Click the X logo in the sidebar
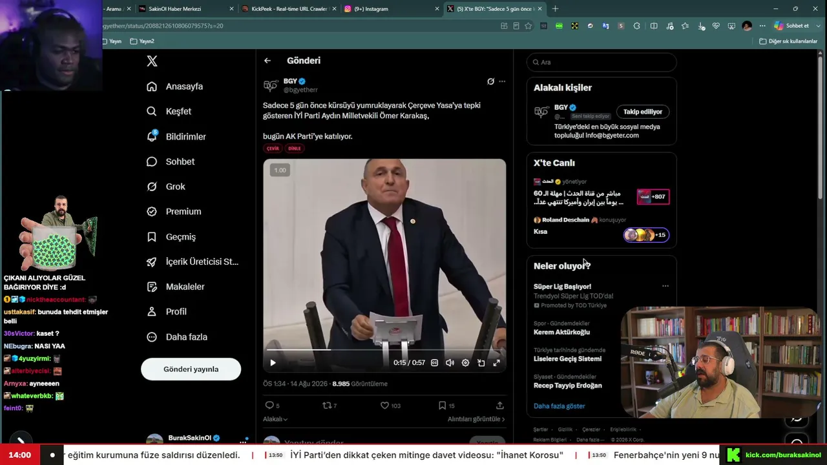This screenshot has height=465, width=827. click(x=152, y=61)
